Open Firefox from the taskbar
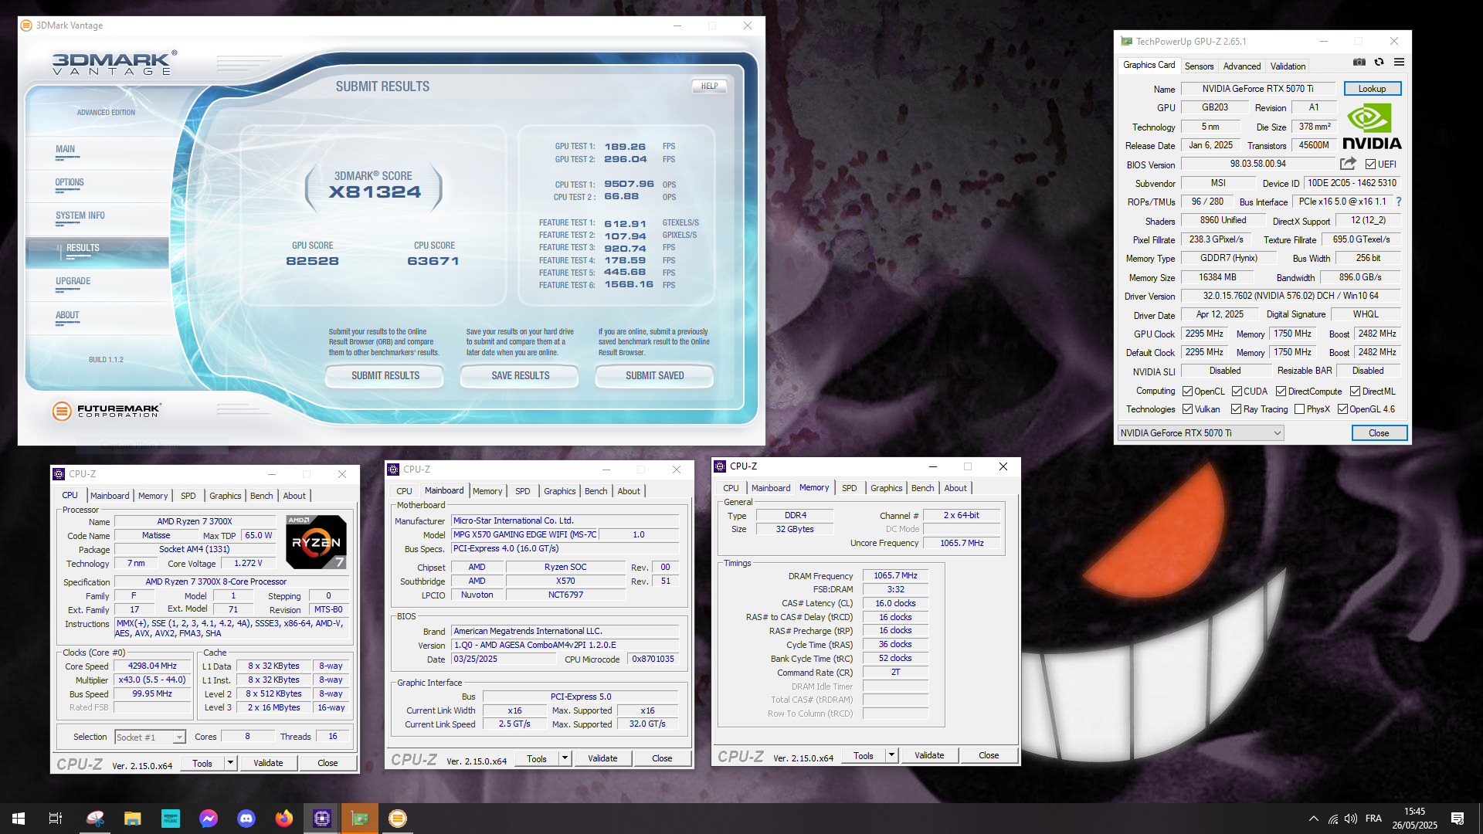This screenshot has height=834, width=1483. tap(284, 819)
